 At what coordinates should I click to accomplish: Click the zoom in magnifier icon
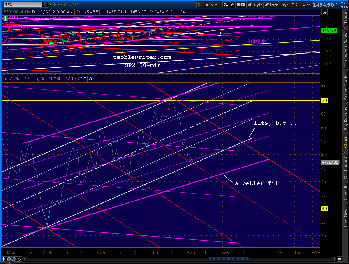(9, 259)
